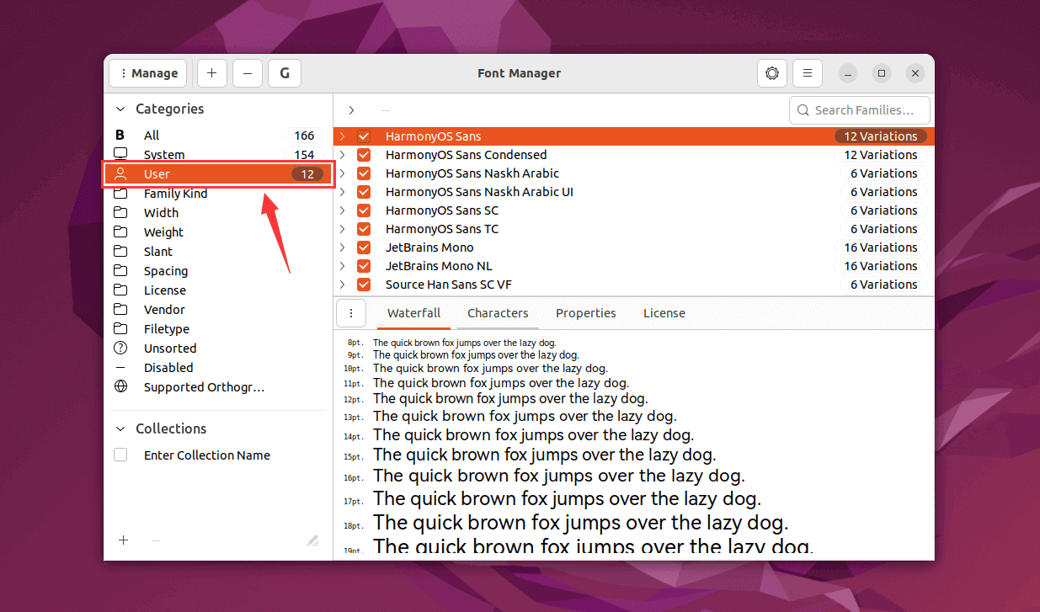This screenshot has height=612, width=1040.
Task: Focus the Search Families field
Action: click(860, 110)
